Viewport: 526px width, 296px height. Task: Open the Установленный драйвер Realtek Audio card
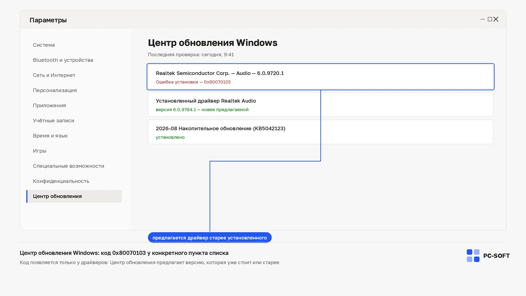coord(321,104)
